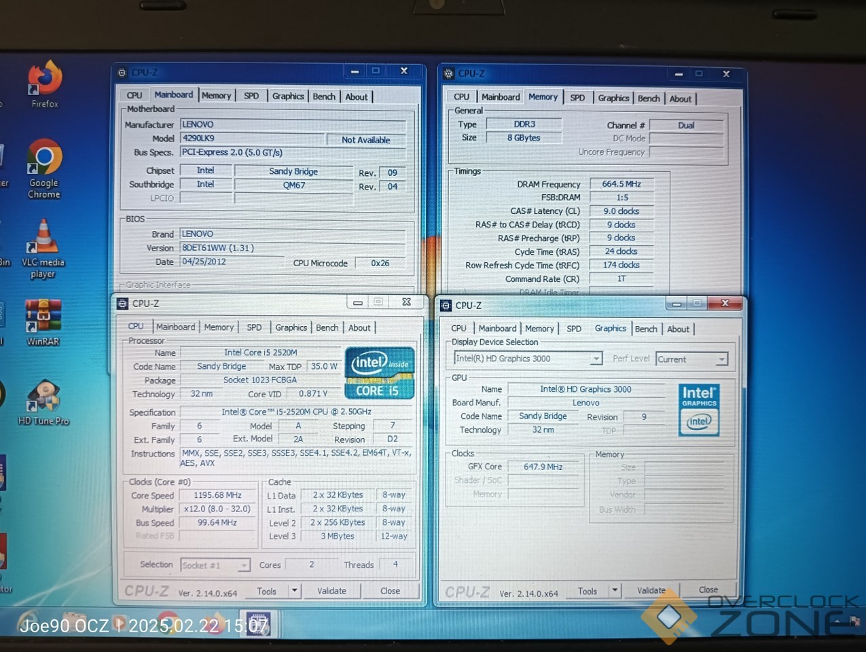Image resolution: width=866 pixels, height=652 pixels.
Task: Click the Intel Core i5 logo in the CPU window
Action: tap(379, 372)
